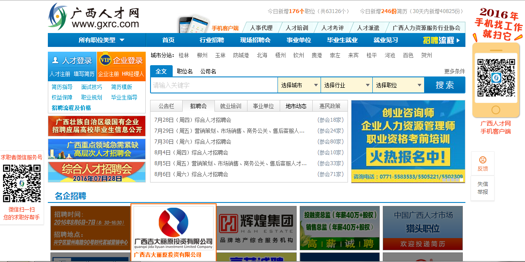The image size is (525, 262).
Task: Click the 搜索 search button
Action: click(x=445, y=85)
